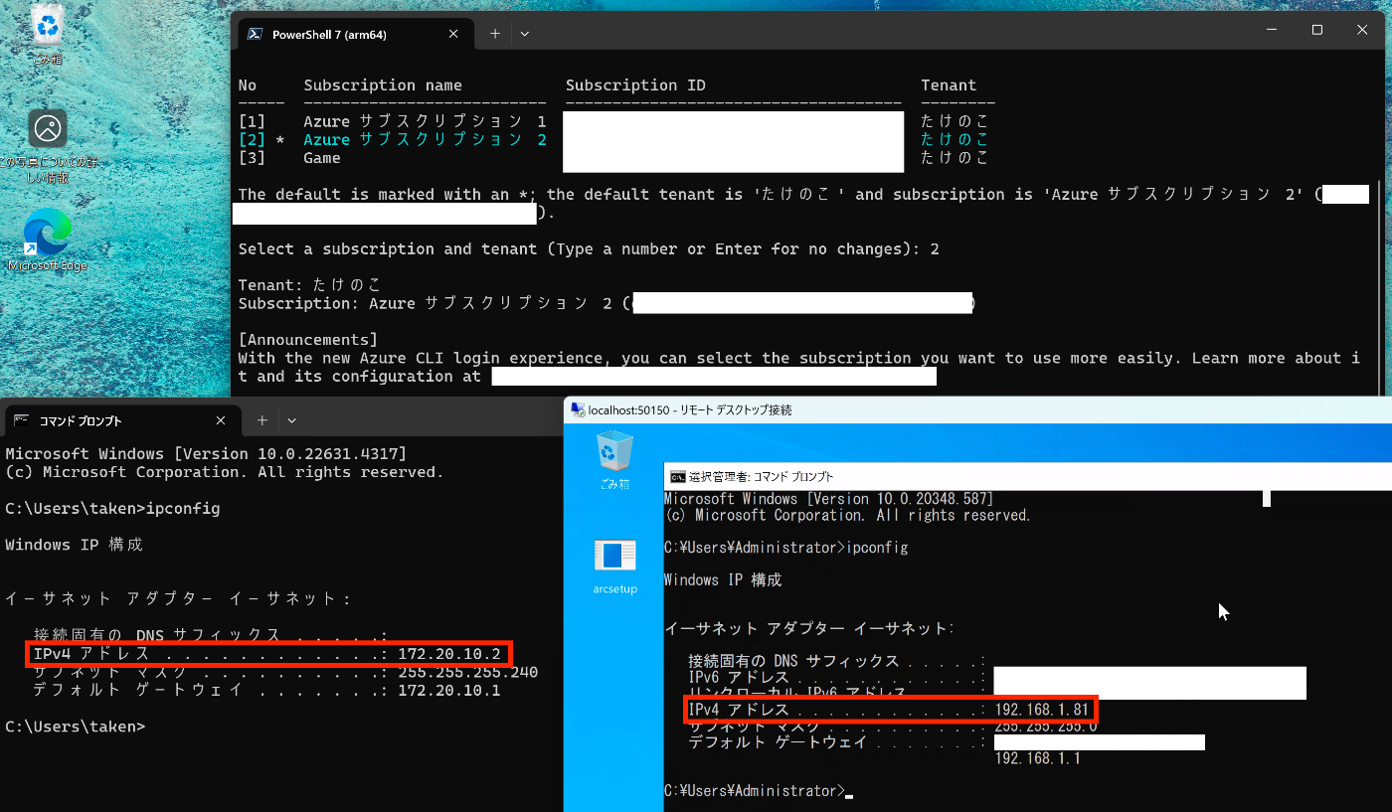Maximize the PowerShell window
Viewport: 1392px width, 812px height.
[1316, 30]
